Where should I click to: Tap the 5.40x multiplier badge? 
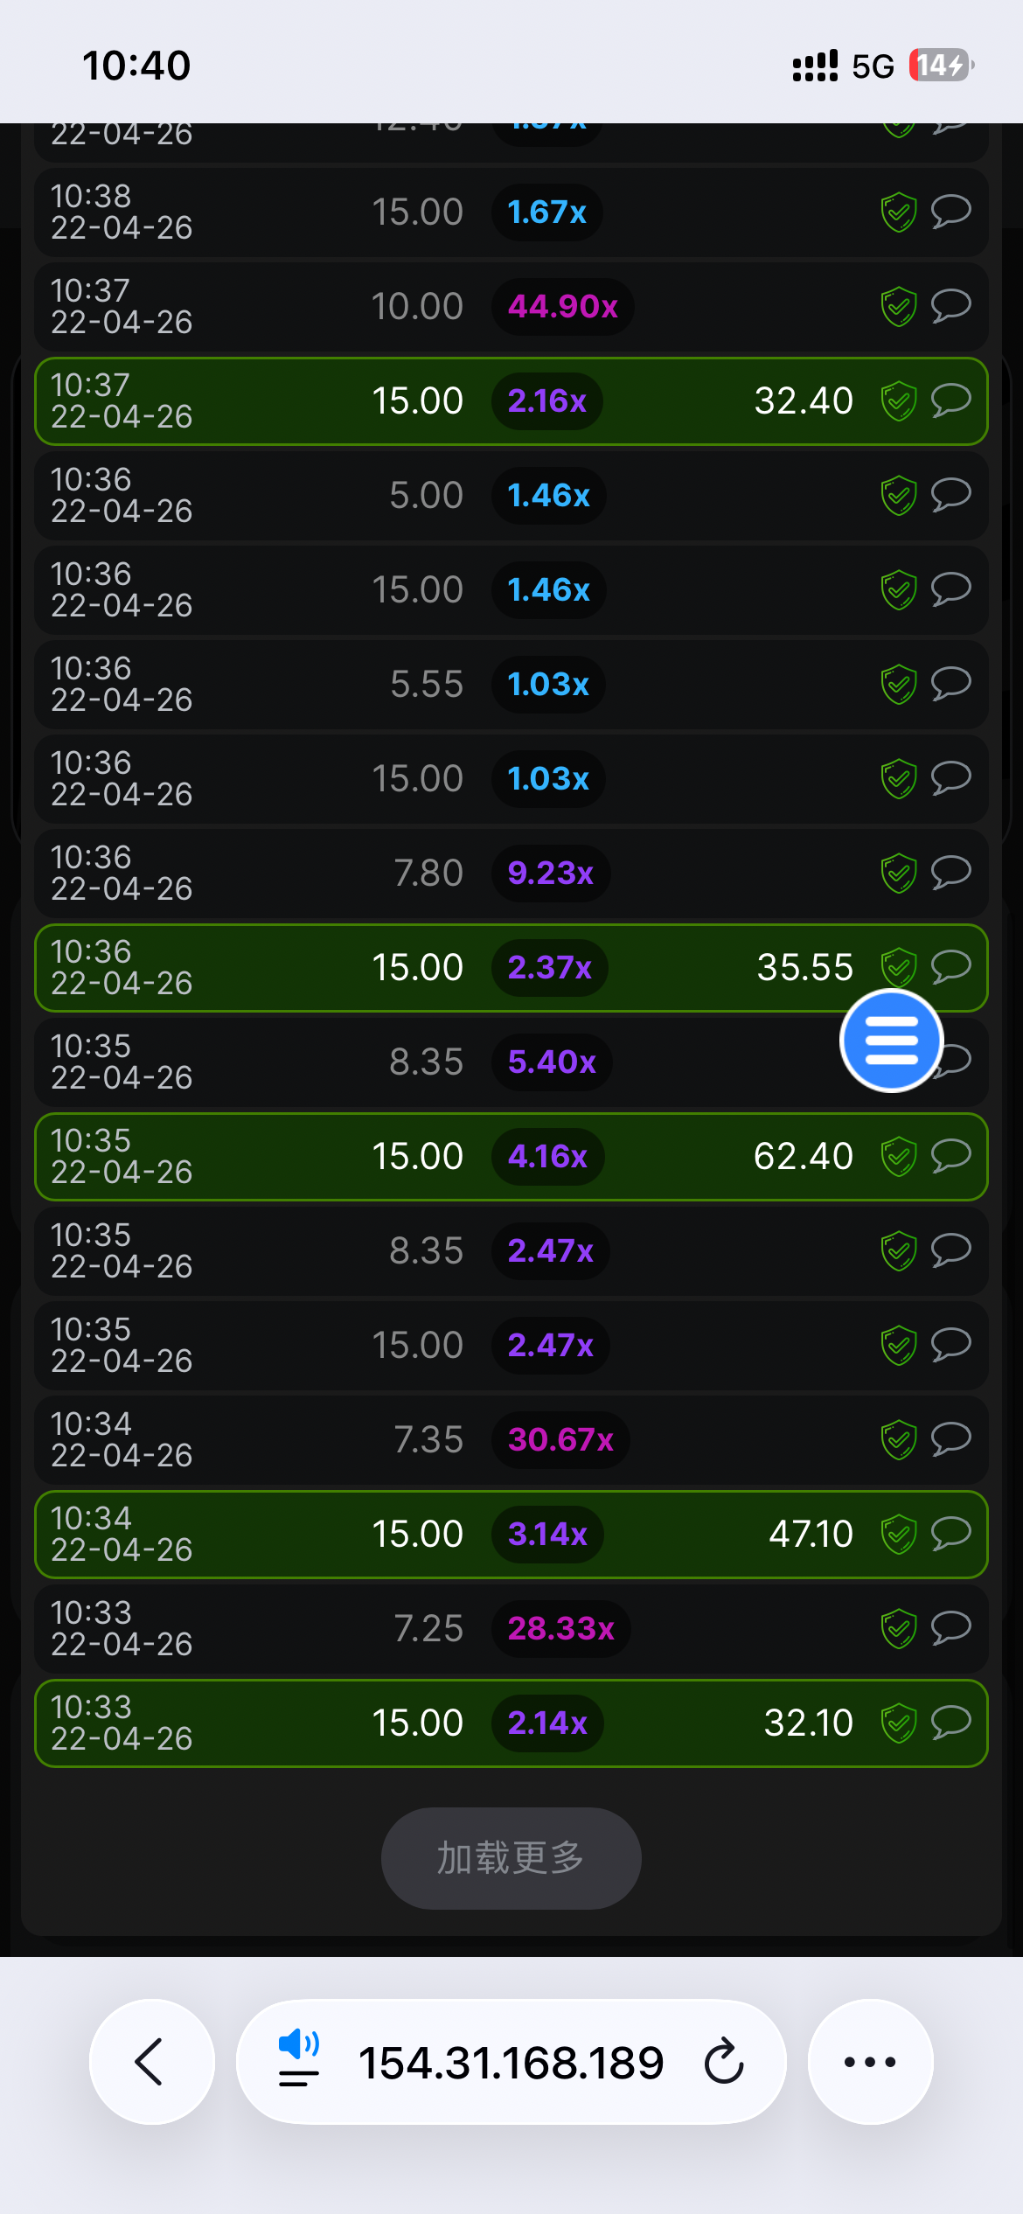click(552, 1062)
